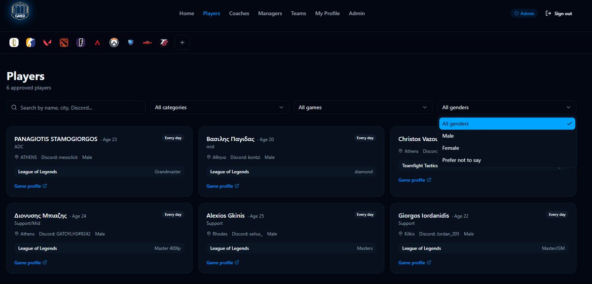592x284 pixels.
Task: Click the Sign out arrow icon
Action: point(548,13)
